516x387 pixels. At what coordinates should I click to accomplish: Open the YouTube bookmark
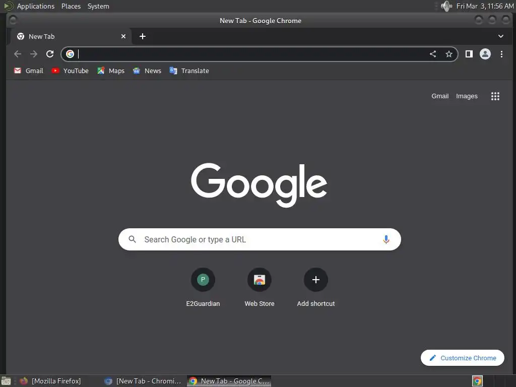70,71
